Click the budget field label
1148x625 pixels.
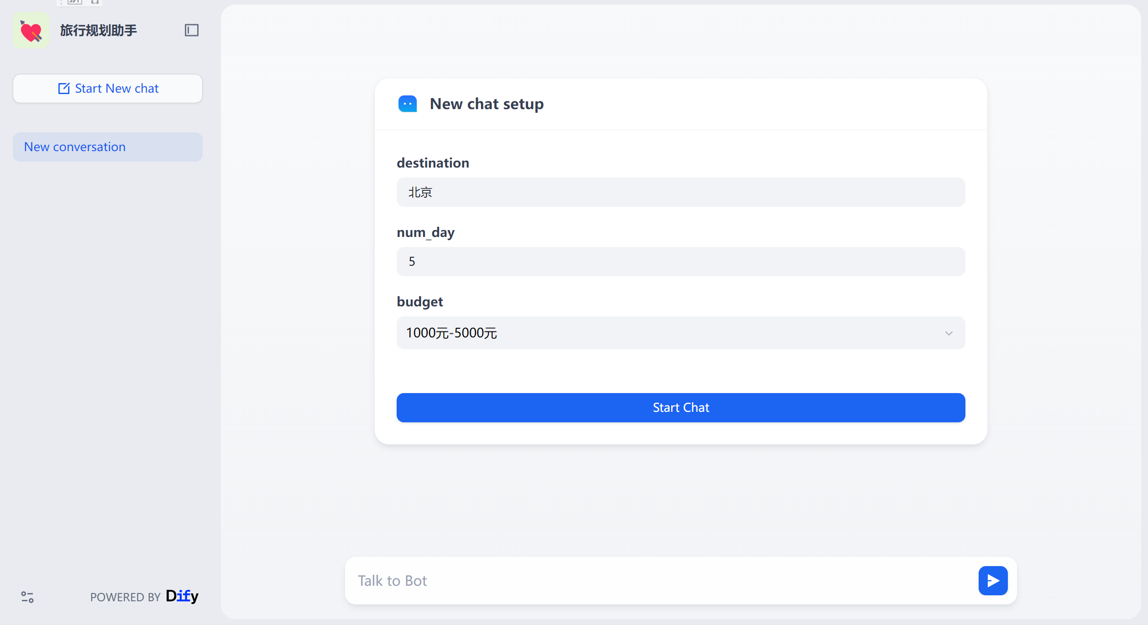point(419,302)
